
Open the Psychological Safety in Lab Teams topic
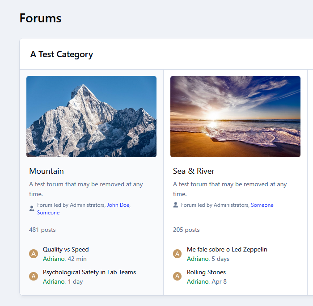89,272
